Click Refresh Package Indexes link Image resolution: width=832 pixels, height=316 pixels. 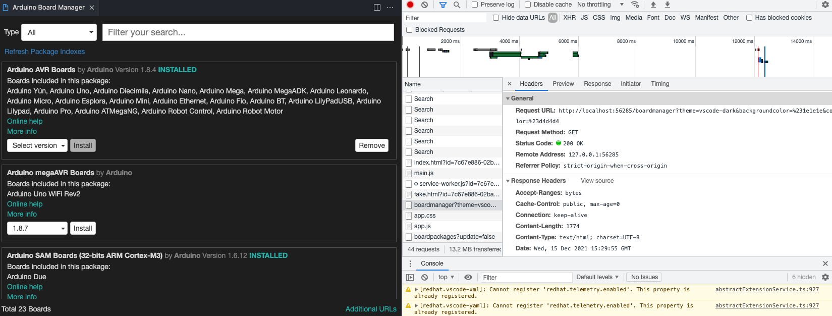click(x=44, y=51)
